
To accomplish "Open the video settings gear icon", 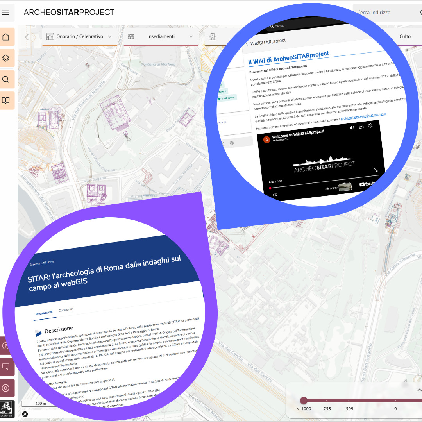I will (370, 125).
